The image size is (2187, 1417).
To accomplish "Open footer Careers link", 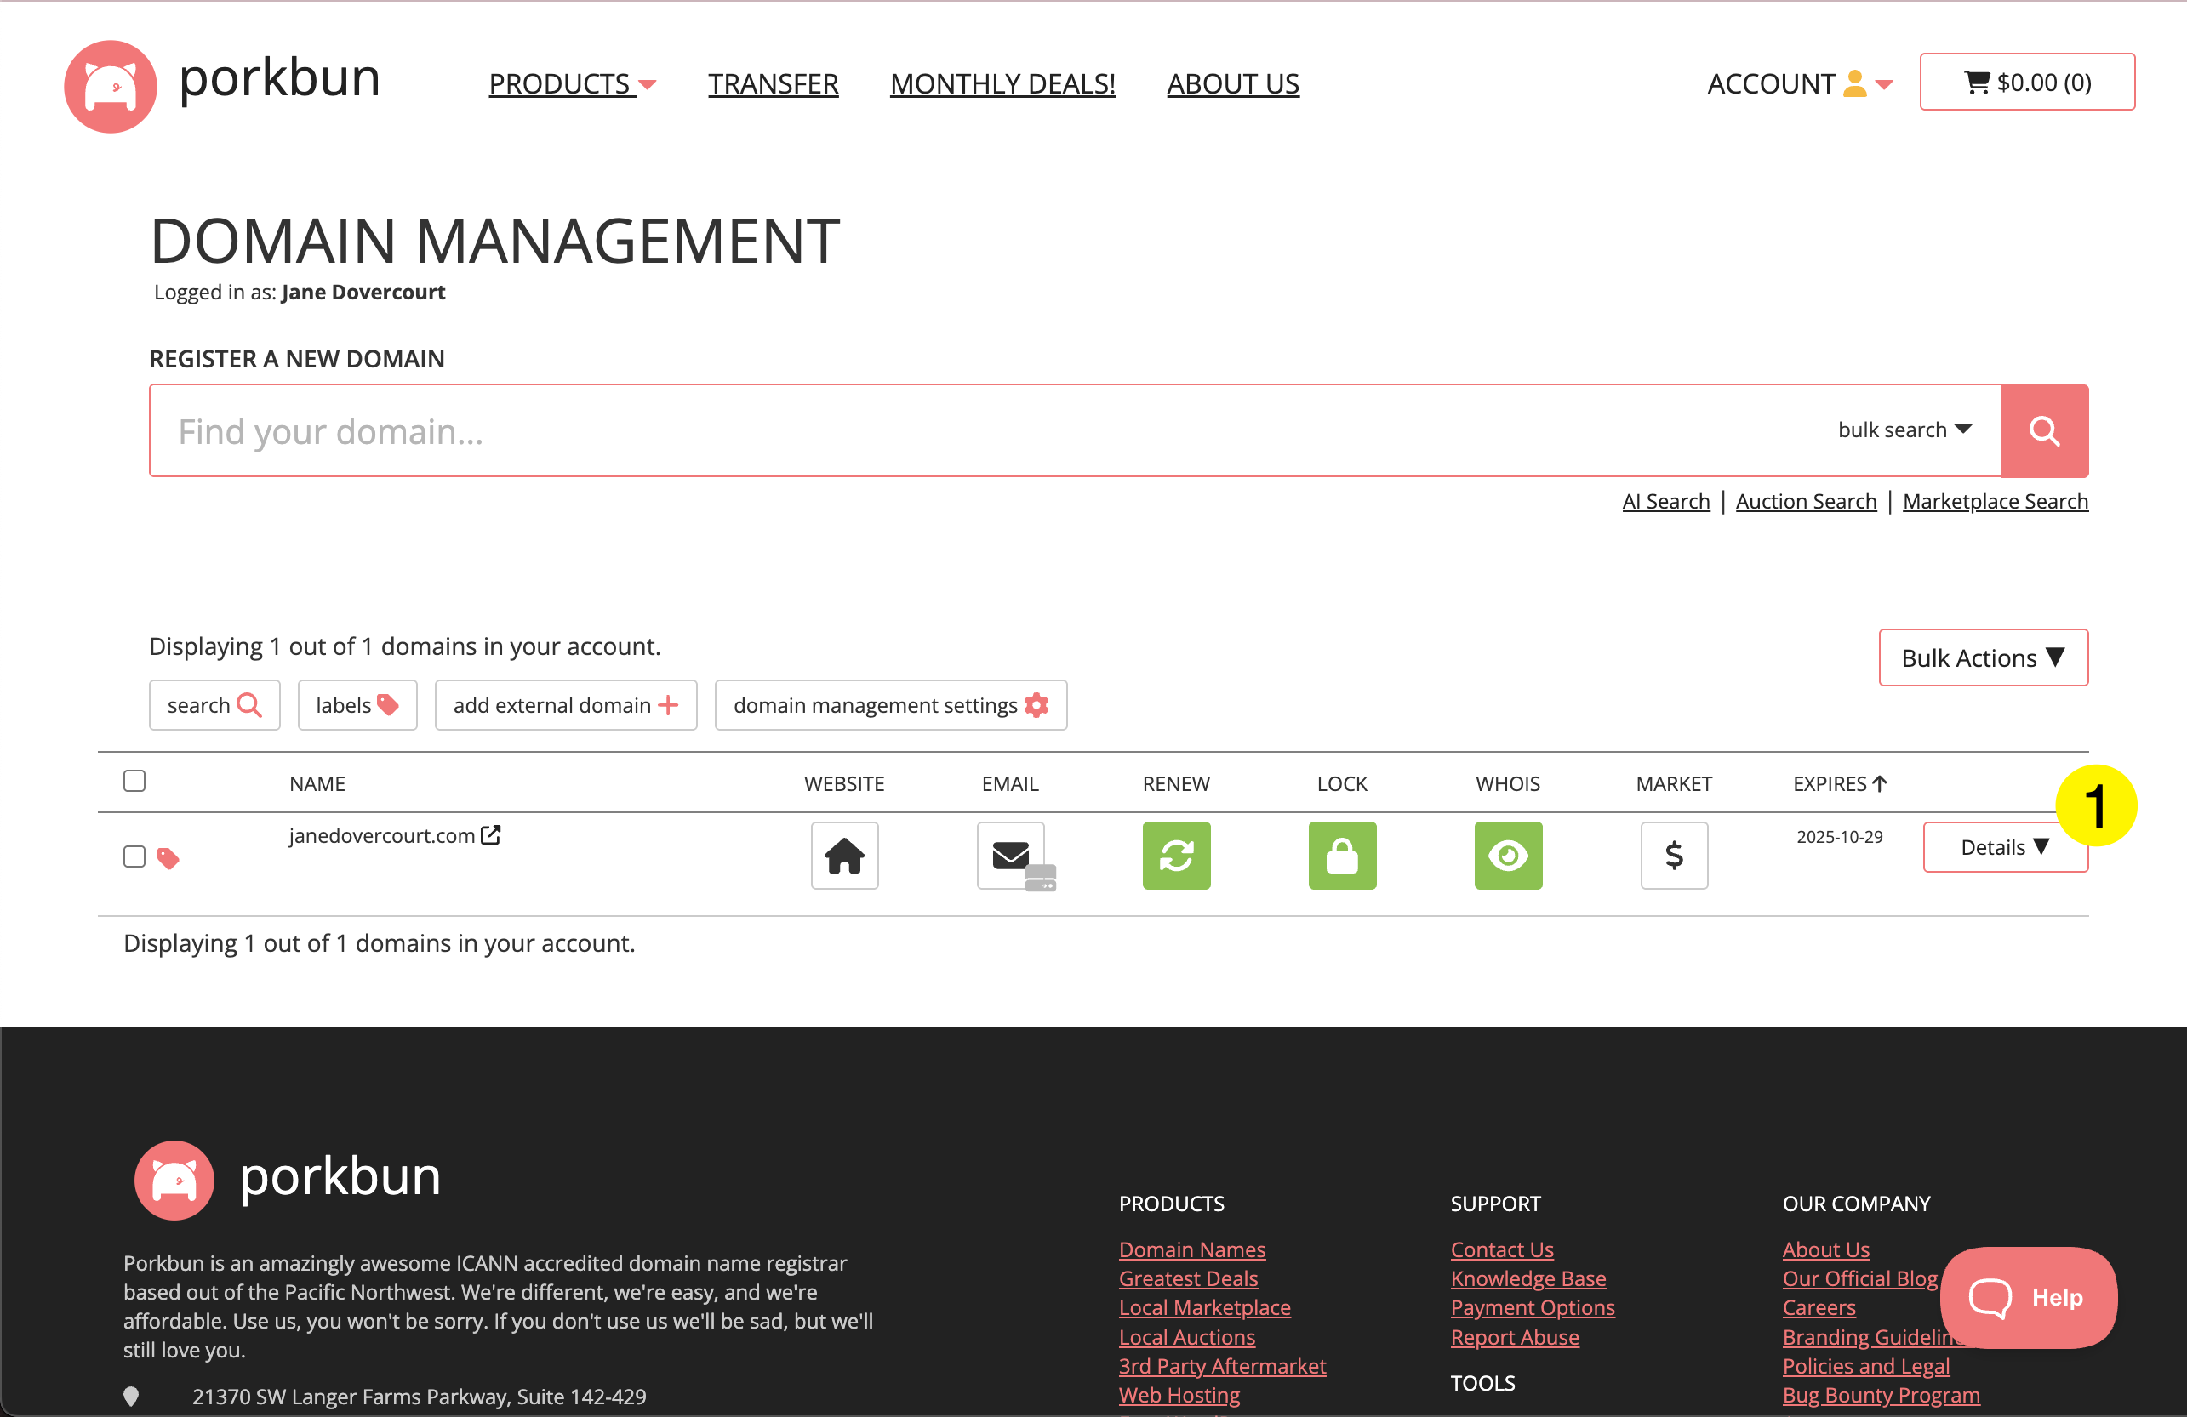I will click(1819, 1306).
